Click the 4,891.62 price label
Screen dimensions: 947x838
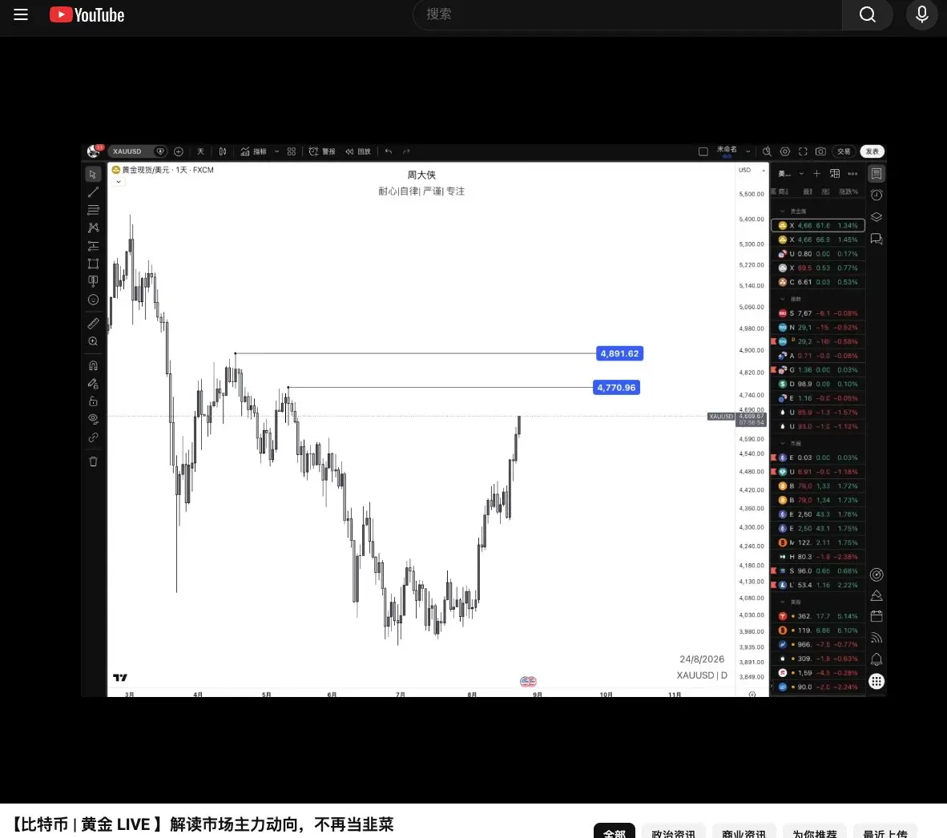pyautogui.click(x=619, y=354)
